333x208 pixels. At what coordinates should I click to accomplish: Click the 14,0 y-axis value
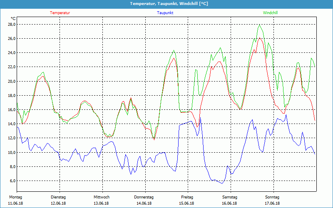pyautogui.click(x=12, y=124)
